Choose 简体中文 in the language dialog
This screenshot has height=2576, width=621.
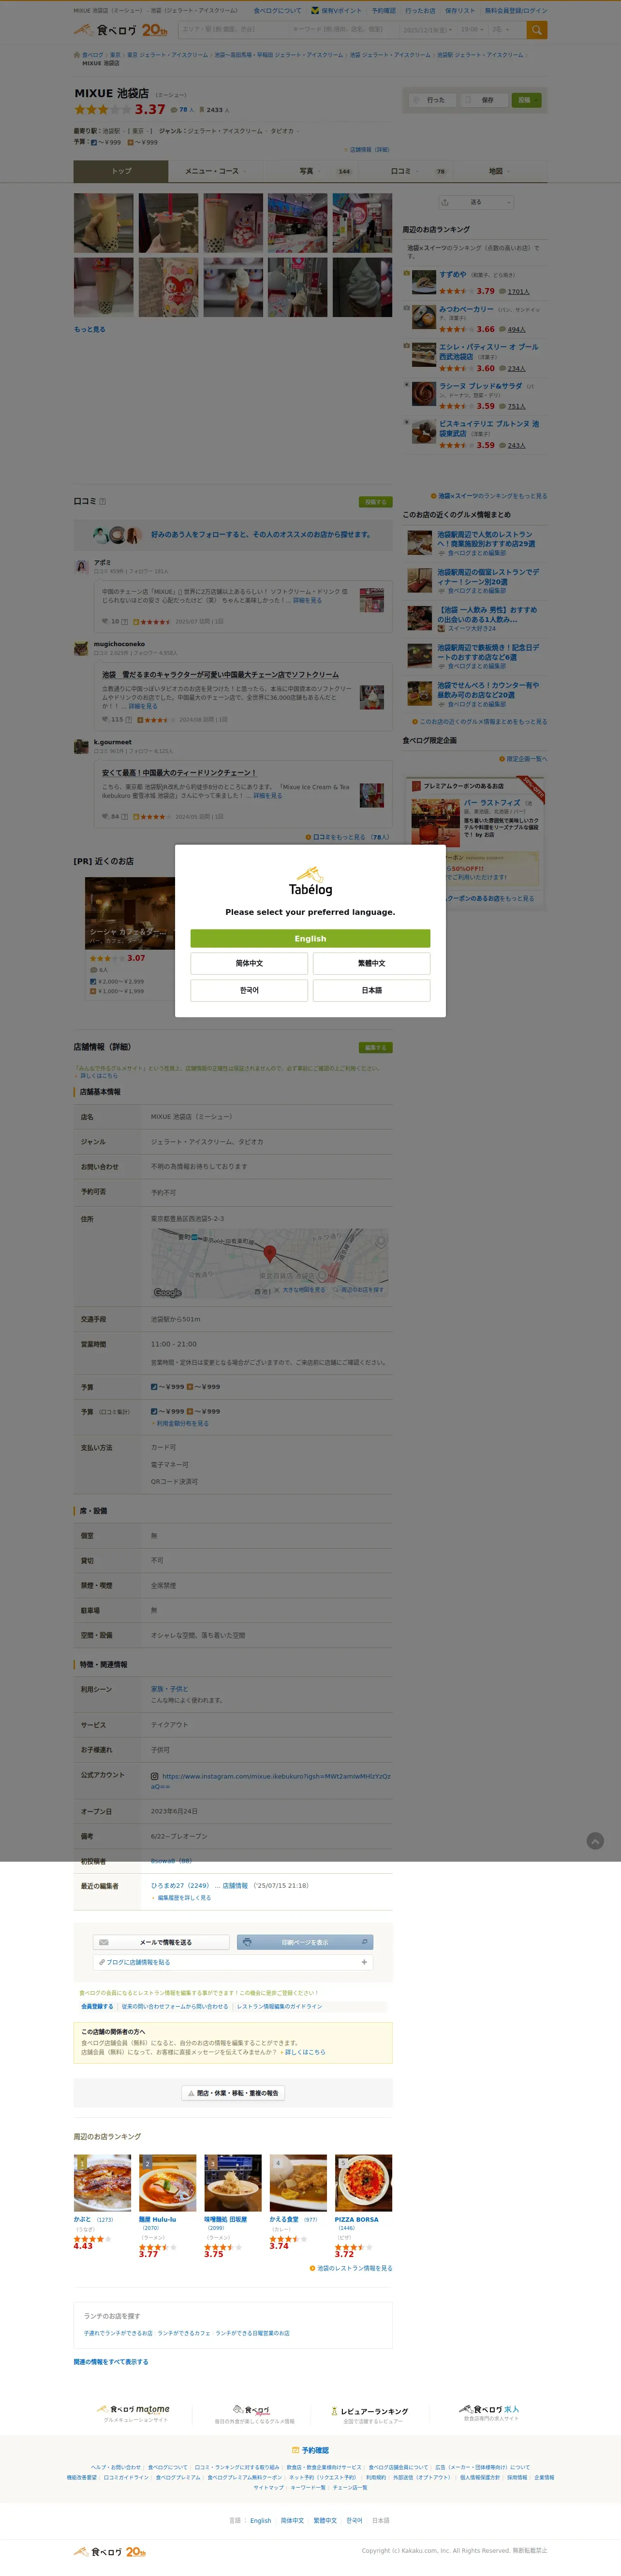(x=249, y=963)
